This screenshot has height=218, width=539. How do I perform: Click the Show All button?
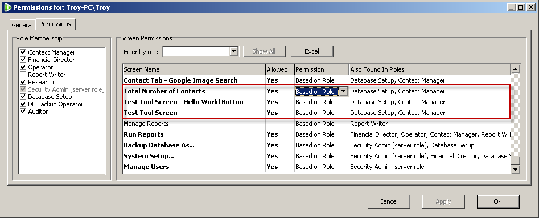click(x=264, y=51)
